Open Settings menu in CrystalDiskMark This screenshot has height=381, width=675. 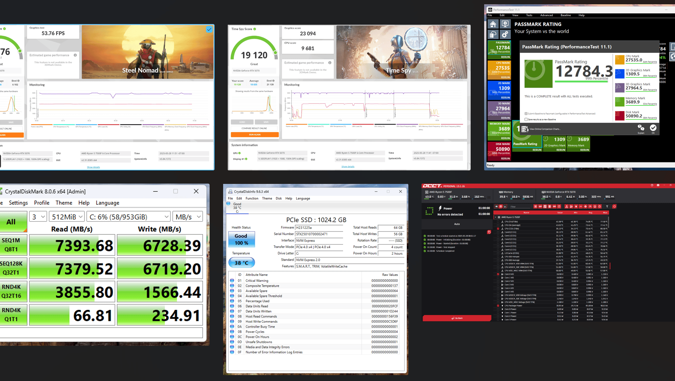tap(18, 203)
